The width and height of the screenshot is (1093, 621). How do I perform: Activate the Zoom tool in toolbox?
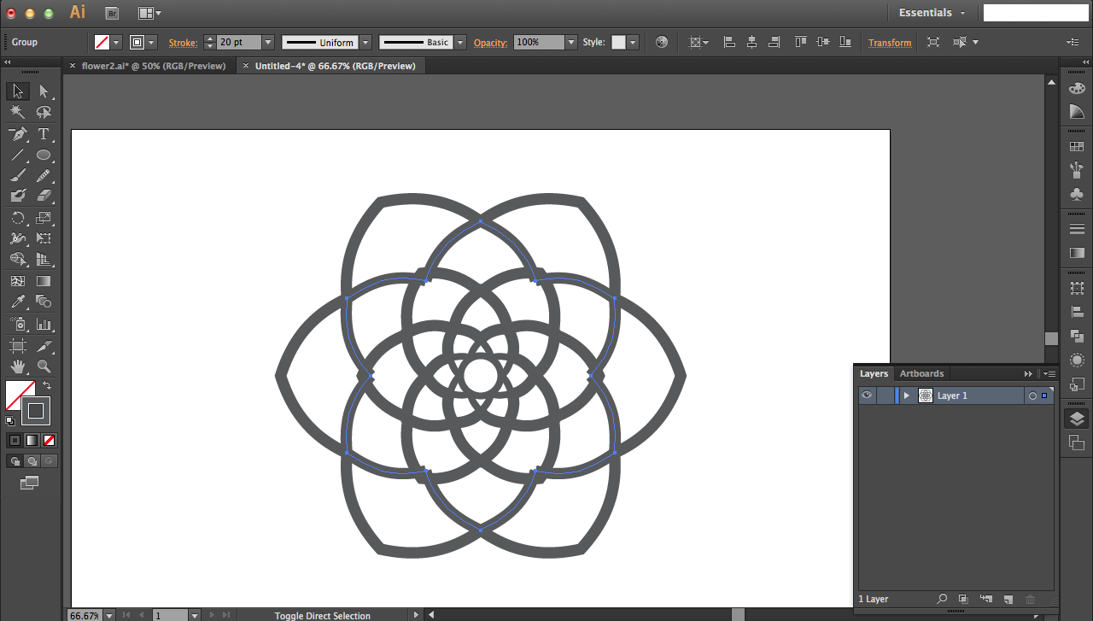(x=44, y=366)
